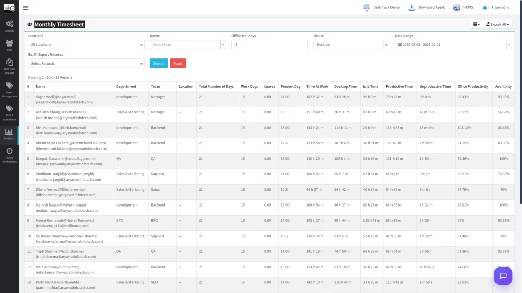Click the DeskTrack Demo icon

click(x=367, y=7)
